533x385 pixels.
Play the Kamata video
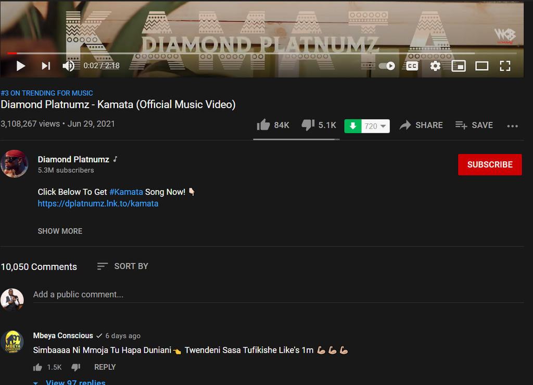pyautogui.click(x=21, y=66)
